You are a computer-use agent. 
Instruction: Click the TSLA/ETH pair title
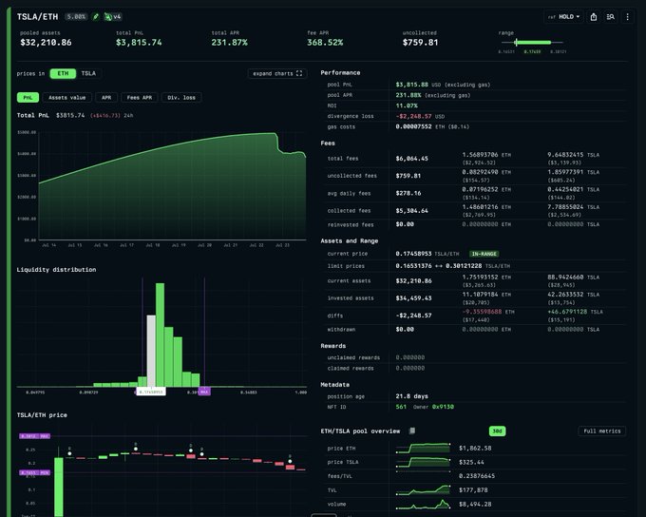tap(37, 17)
